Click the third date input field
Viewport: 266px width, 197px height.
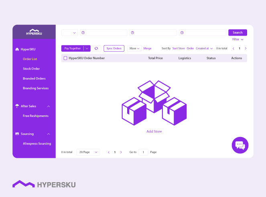pos(203,33)
